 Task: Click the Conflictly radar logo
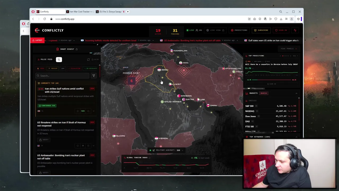point(37,30)
